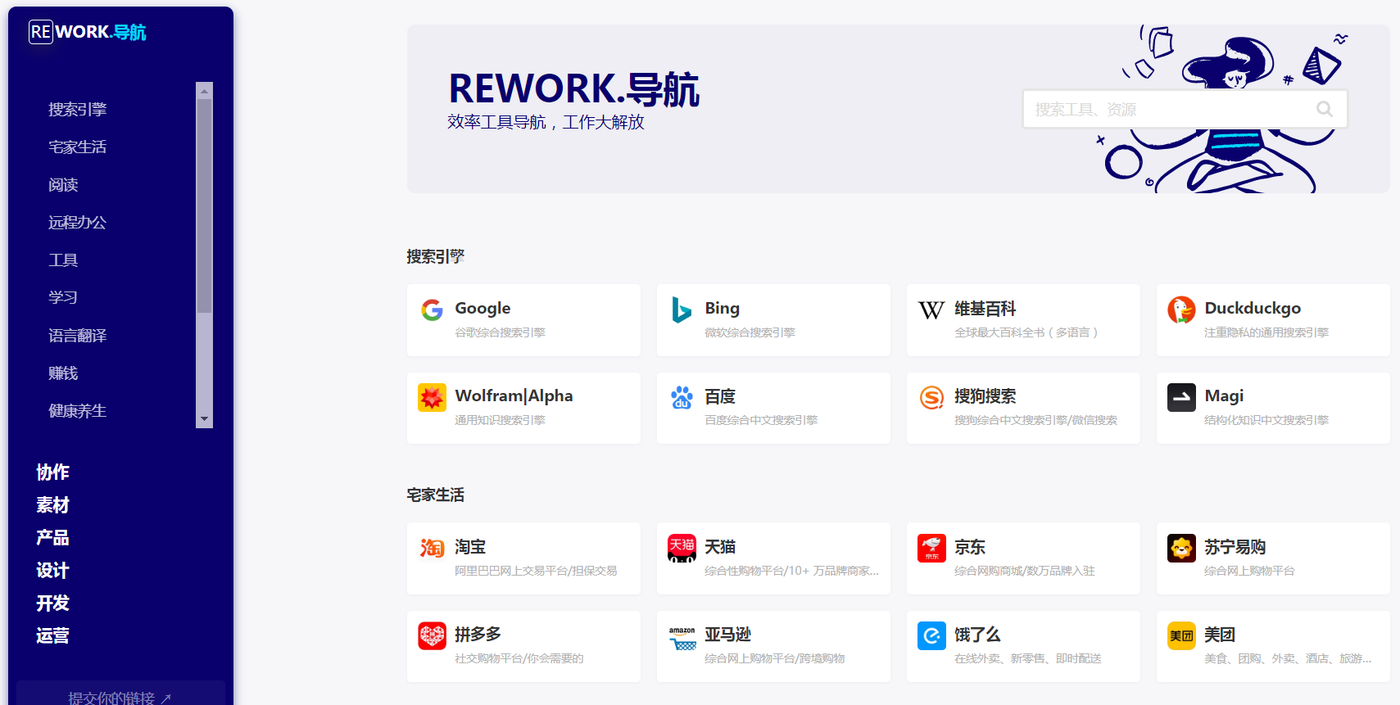The image size is (1400, 705).
Task: Click the Taobao orange icon
Action: coord(432,548)
